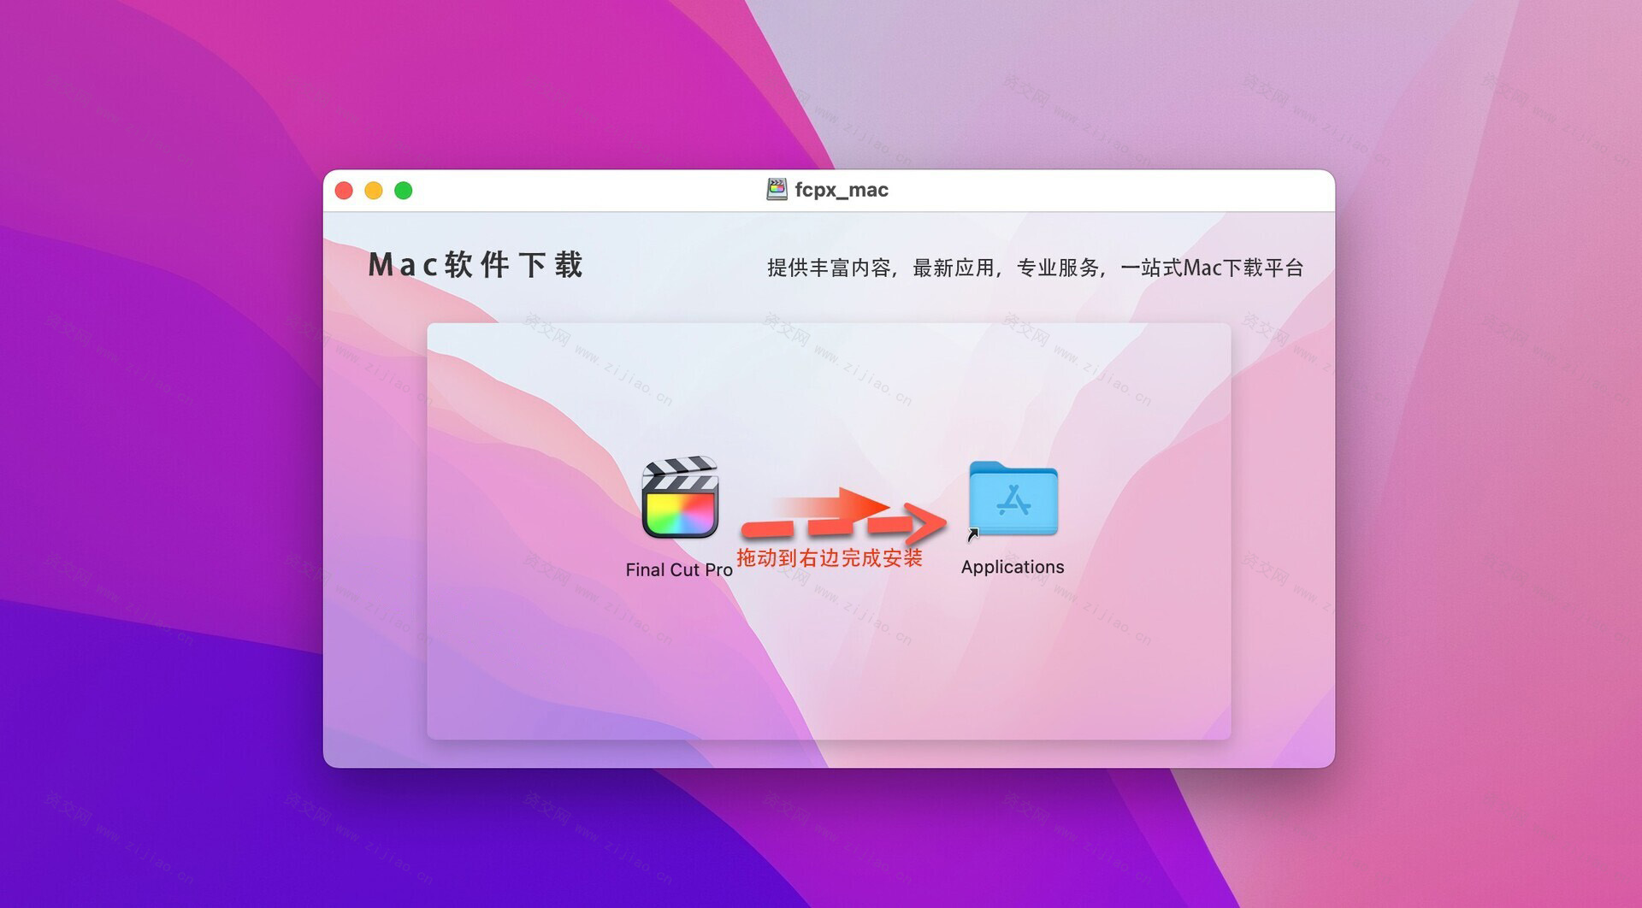The width and height of the screenshot is (1642, 908).
Task: Minimize the fcpx_mac window
Action: 374,191
